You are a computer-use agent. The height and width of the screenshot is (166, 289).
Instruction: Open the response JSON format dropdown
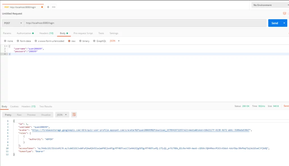(62, 115)
